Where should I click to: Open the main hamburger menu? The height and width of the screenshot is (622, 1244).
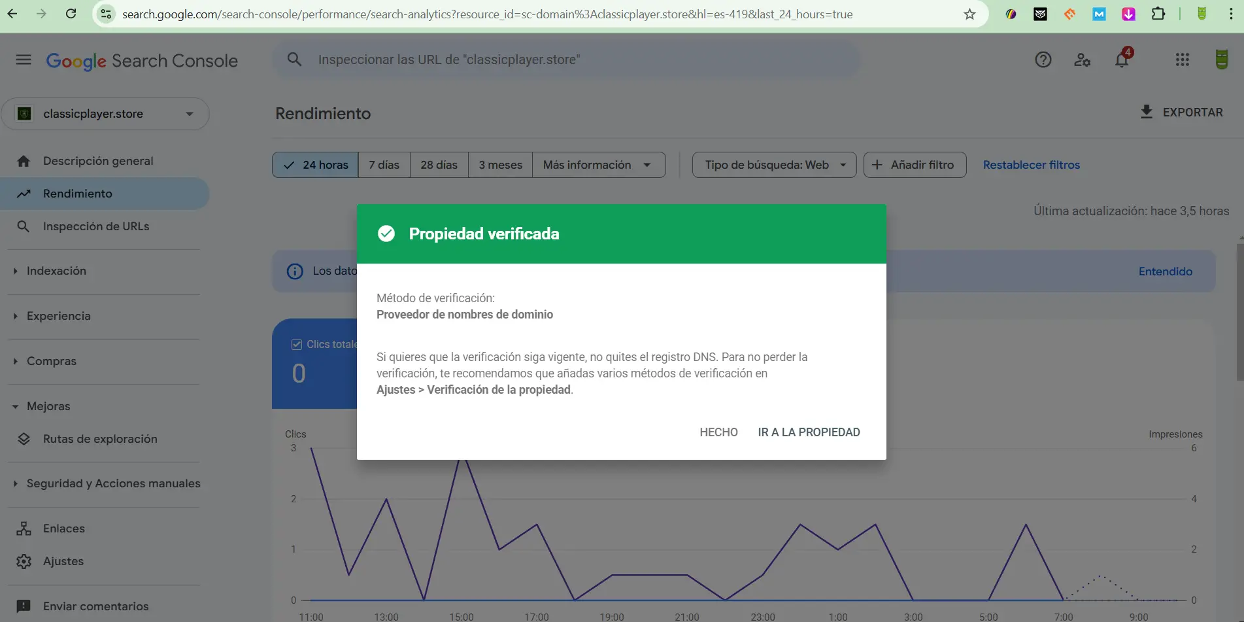(x=24, y=60)
